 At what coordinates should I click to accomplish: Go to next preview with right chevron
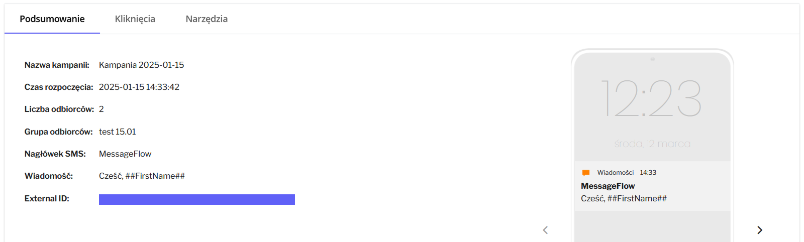point(759,230)
